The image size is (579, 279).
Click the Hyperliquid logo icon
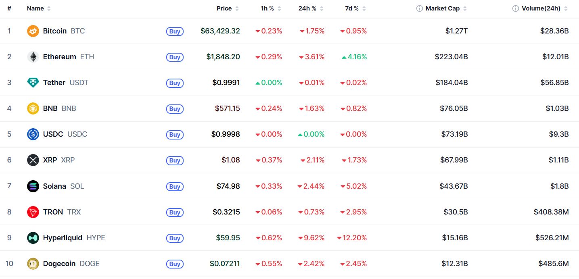(33, 238)
